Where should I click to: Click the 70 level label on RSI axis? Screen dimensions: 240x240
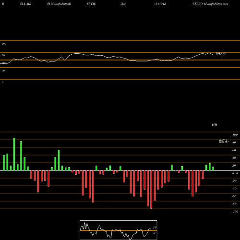pos(3,55)
